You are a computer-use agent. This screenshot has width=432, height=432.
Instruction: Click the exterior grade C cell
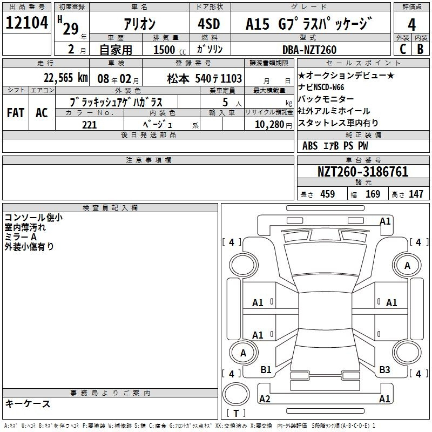pyautogui.click(x=402, y=49)
